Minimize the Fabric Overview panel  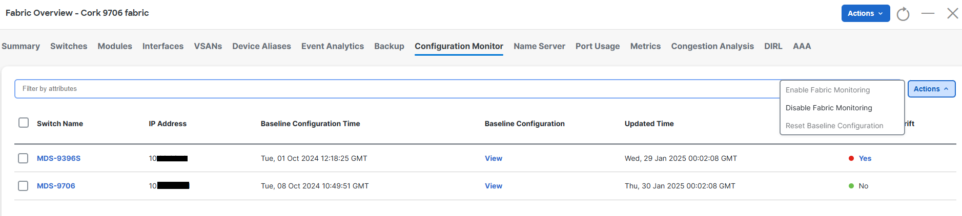point(928,13)
